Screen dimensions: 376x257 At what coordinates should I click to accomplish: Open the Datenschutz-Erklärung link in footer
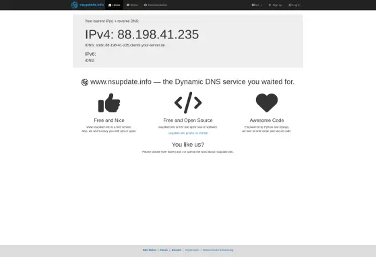pos(218,250)
